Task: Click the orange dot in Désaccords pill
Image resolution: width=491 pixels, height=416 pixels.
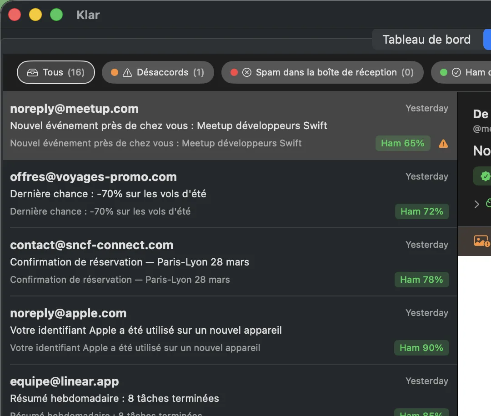Action: [114, 72]
